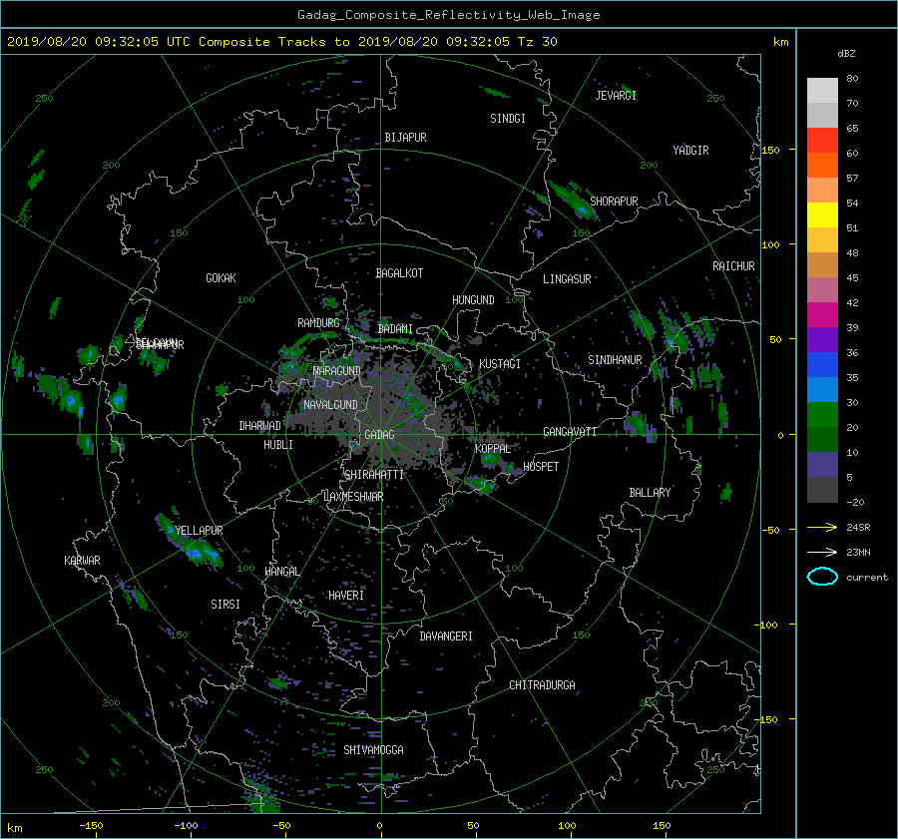Click the SINDGI label on the map
This screenshot has width=898, height=839.
click(x=508, y=119)
